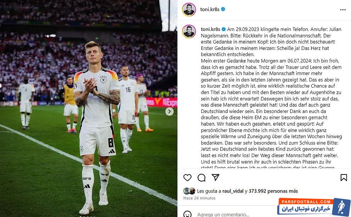Open raul_vidal profile from likes
The height and width of the screenshot is (217, 351).
pos(233,191)
